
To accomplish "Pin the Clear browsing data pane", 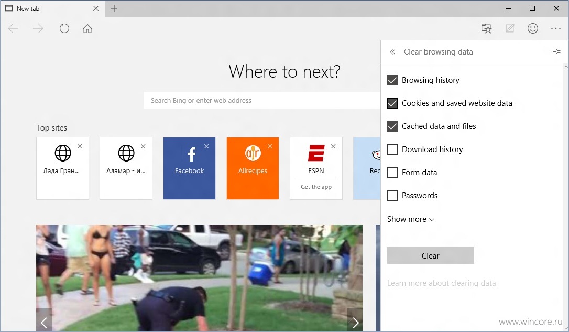I will [557, 52].
